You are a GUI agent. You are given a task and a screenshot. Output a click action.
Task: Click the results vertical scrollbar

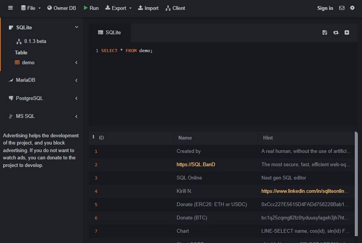(356, 184)
